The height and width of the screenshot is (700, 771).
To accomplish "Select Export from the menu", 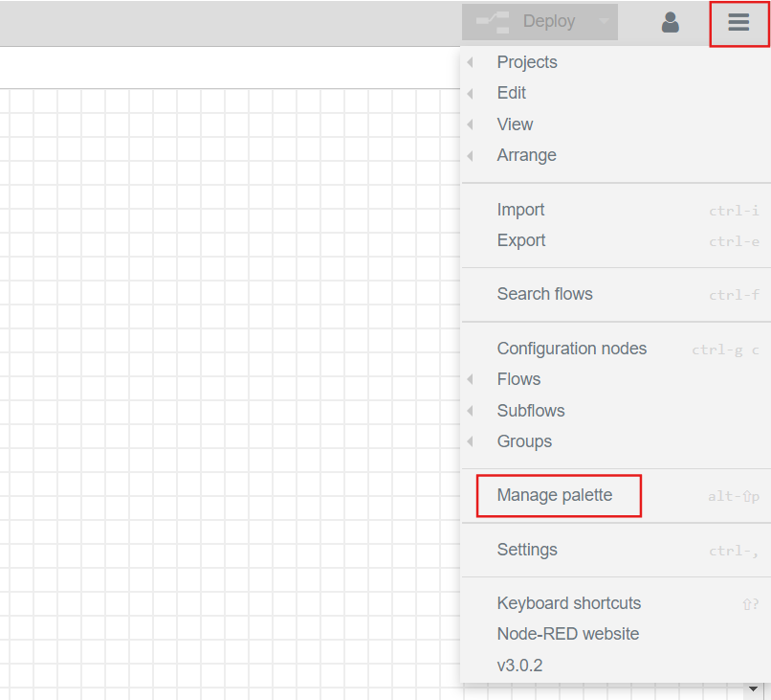I will [x=521, y=240].
